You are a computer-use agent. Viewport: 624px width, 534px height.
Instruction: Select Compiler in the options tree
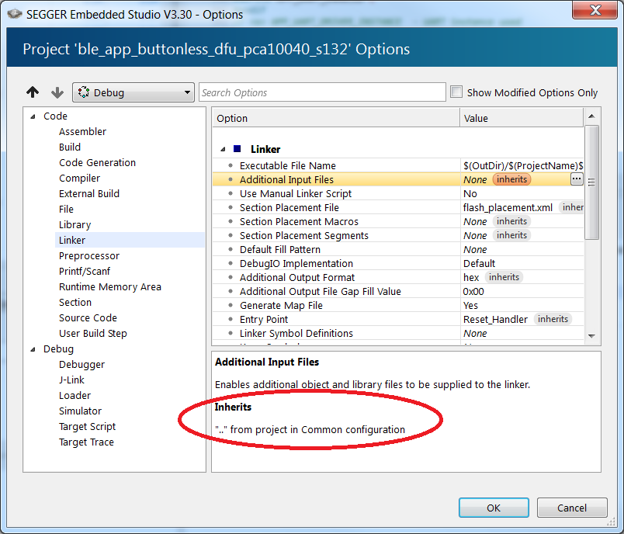[x=79, y=179]
